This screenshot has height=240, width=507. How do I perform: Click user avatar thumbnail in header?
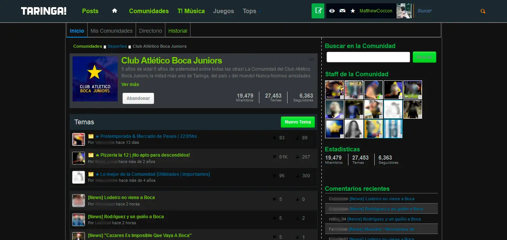[404, 11]
